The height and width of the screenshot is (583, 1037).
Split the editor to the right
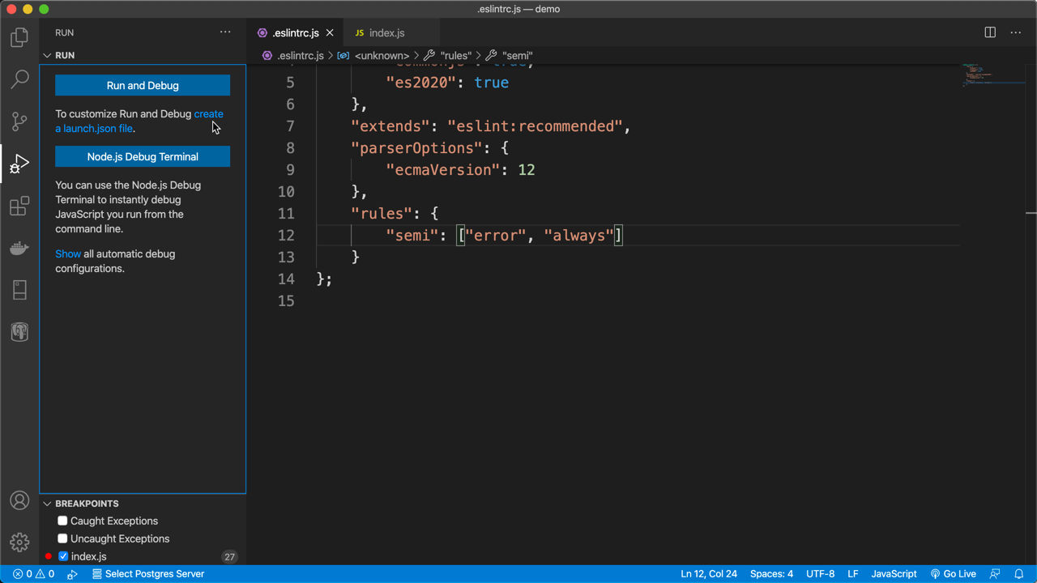pyautogui.click(x=990, y=32)
